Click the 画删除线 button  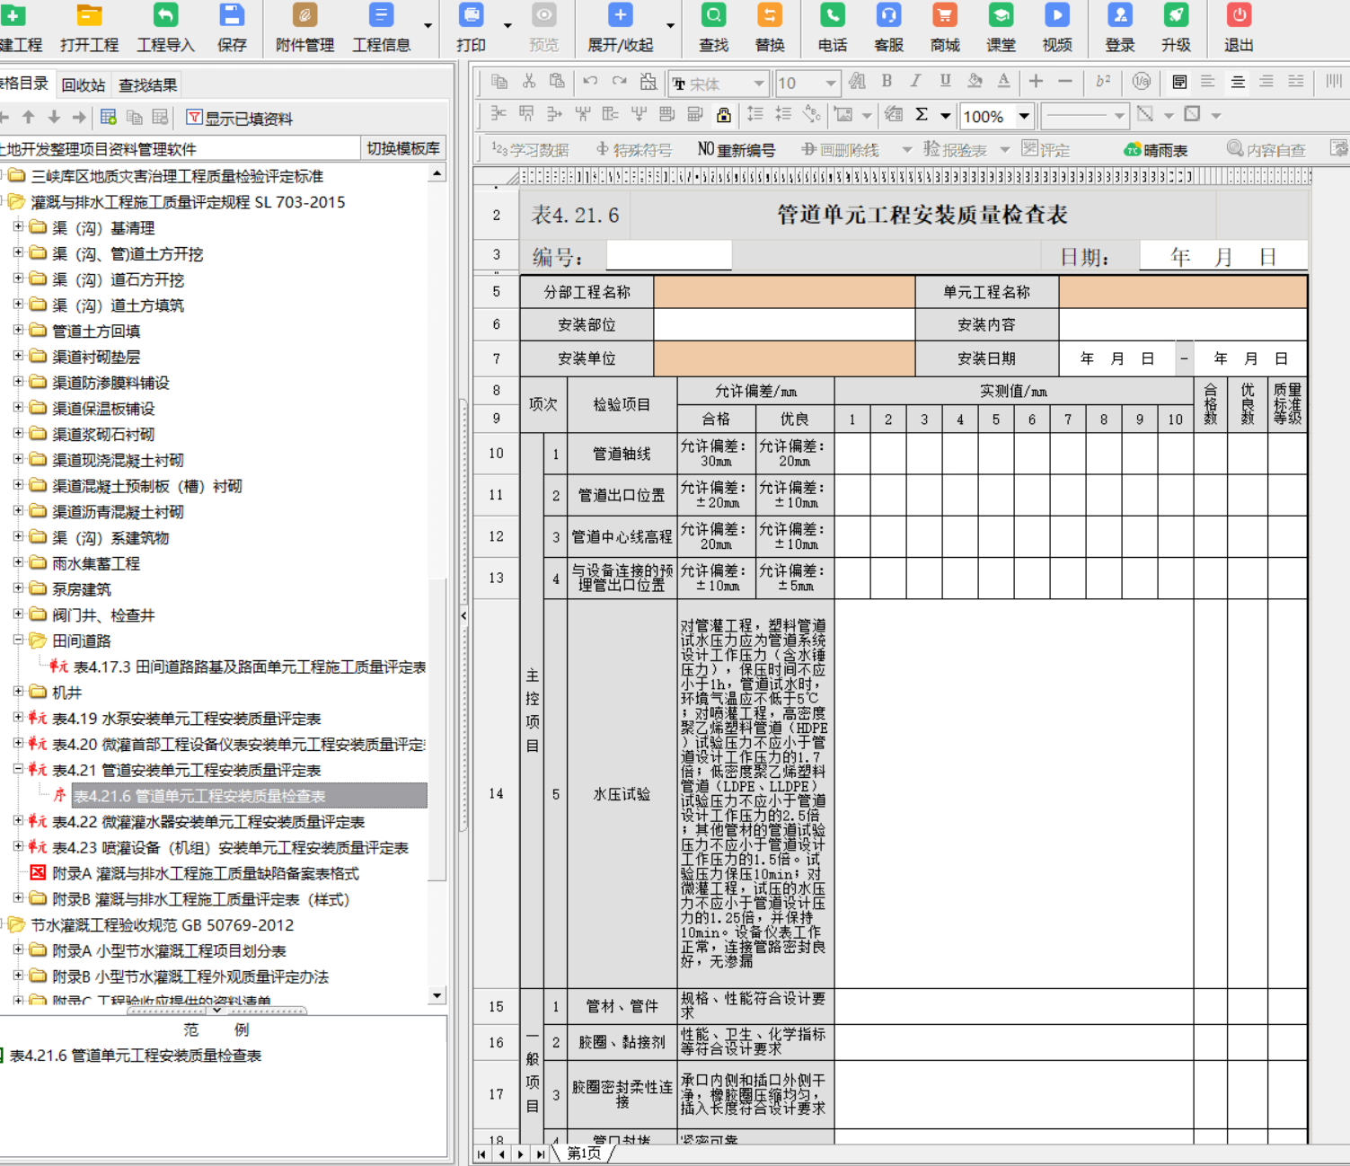(840, 150)
